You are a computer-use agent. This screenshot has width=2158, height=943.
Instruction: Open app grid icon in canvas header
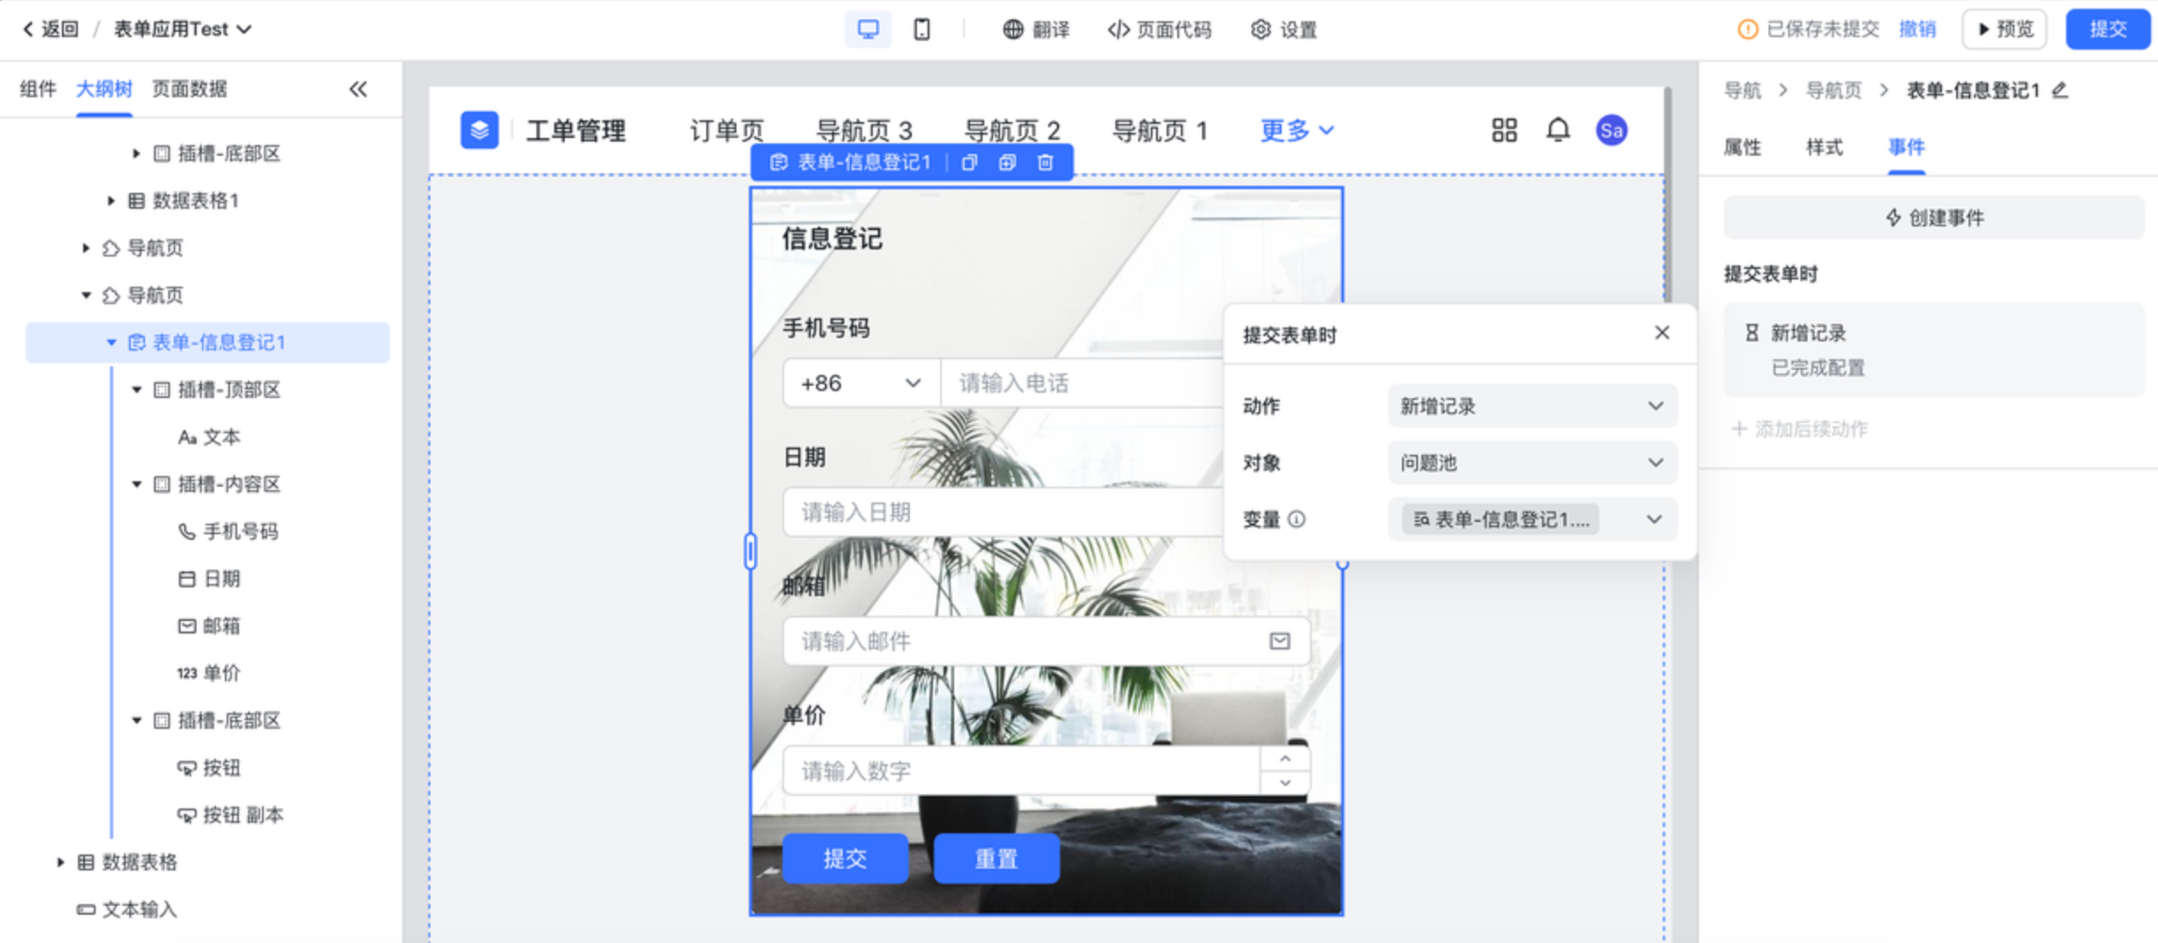click(x=1504, y=130)
